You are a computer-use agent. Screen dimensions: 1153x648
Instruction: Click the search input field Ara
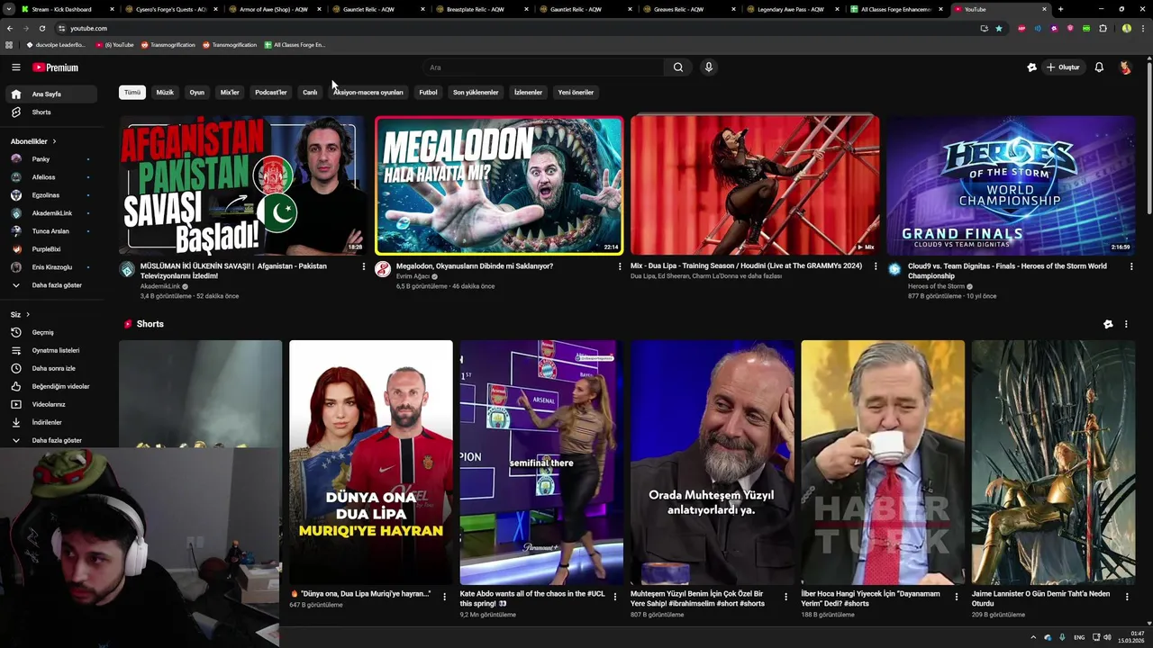543,67
